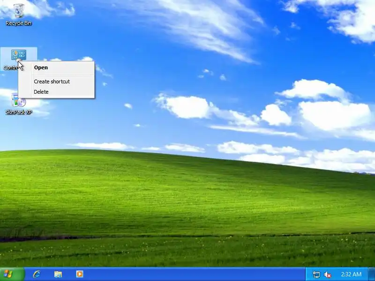This screenshot has height=281, width=375.
Task: Choose Create shortcut in context menu
Action: coord(56,81)
